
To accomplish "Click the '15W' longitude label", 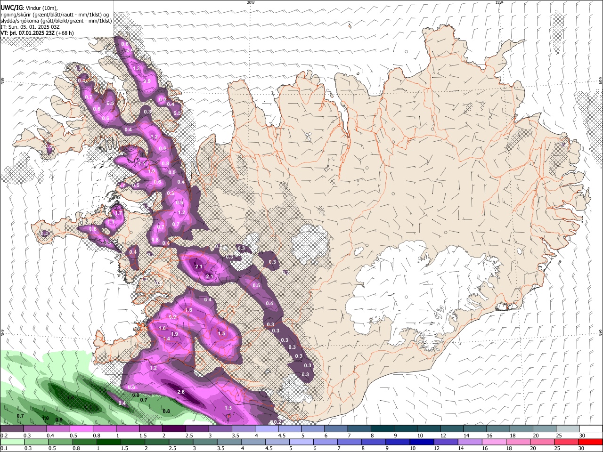I will point(499,2).
